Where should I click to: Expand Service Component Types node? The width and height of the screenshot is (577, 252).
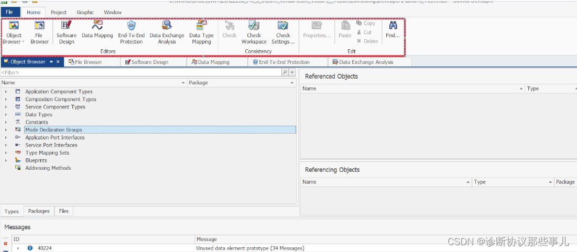pos(6,107)
